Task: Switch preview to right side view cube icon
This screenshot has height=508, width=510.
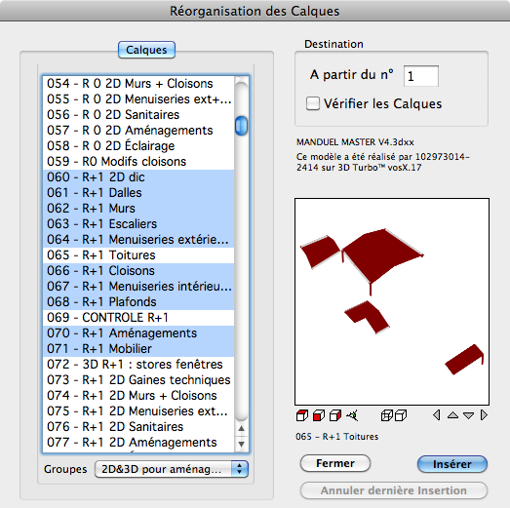Action: [x=335, y=415]
